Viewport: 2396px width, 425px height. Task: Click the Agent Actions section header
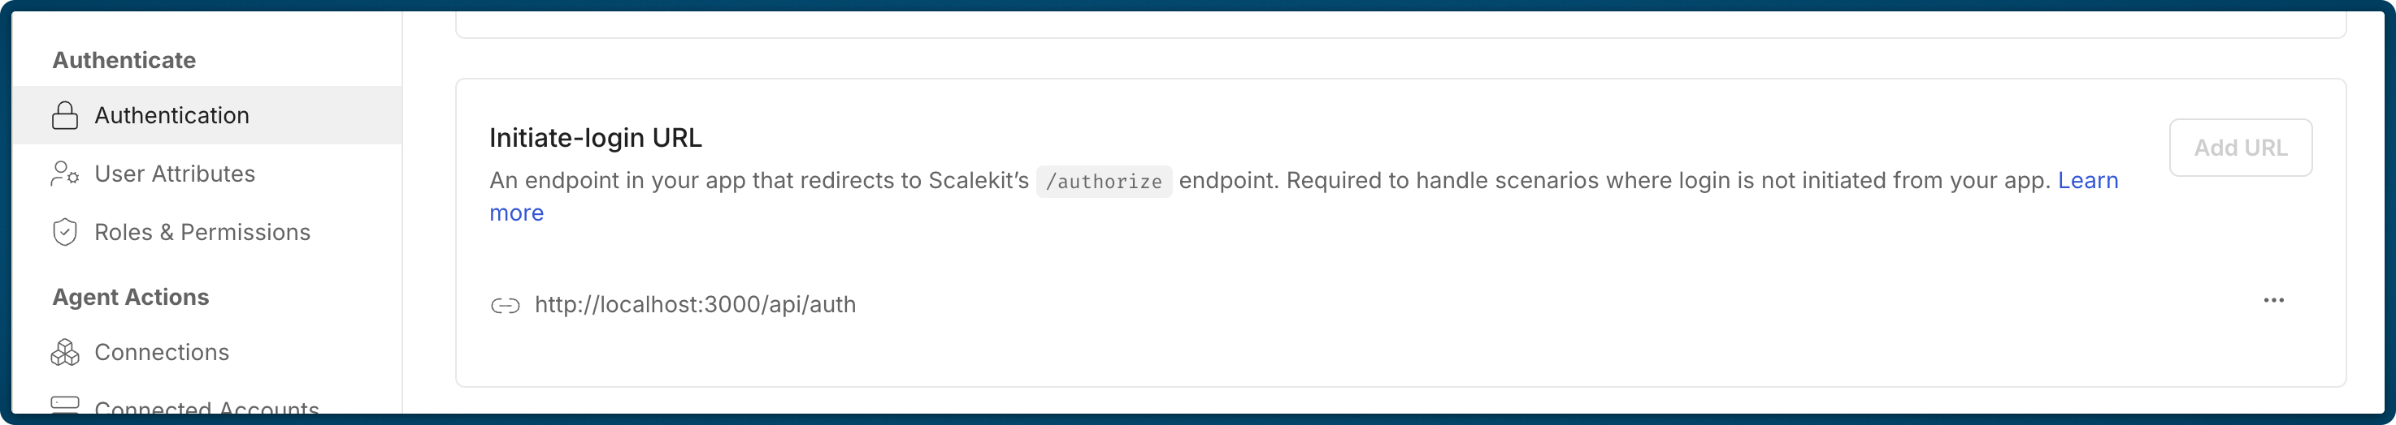[130, 297]
